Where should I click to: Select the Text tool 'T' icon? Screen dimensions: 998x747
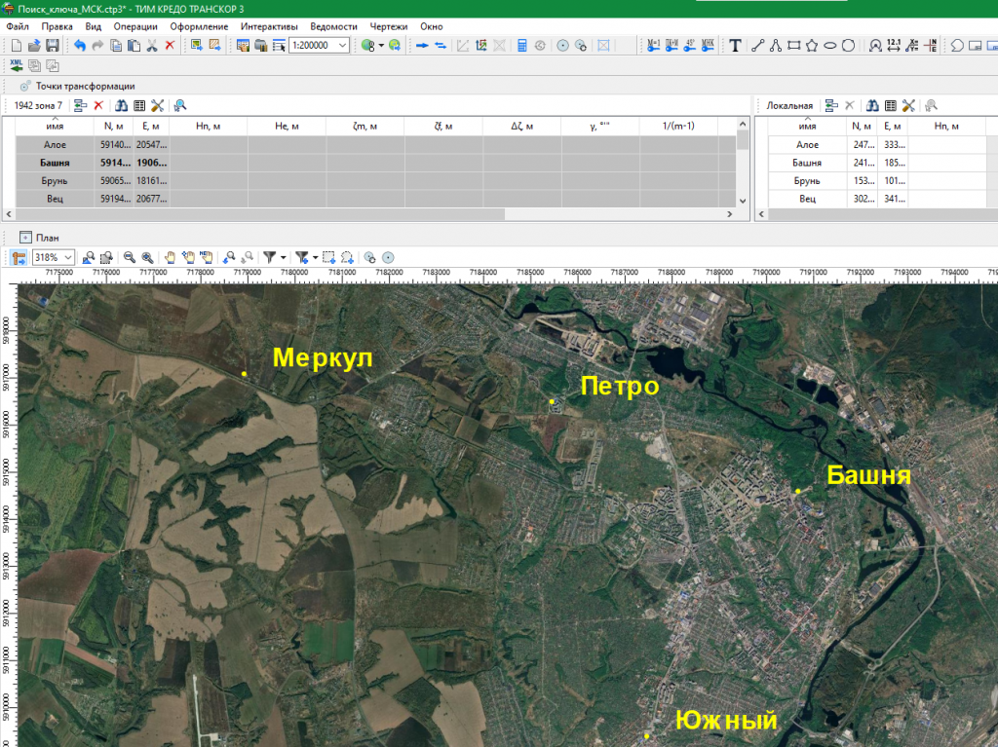(735, 45)
